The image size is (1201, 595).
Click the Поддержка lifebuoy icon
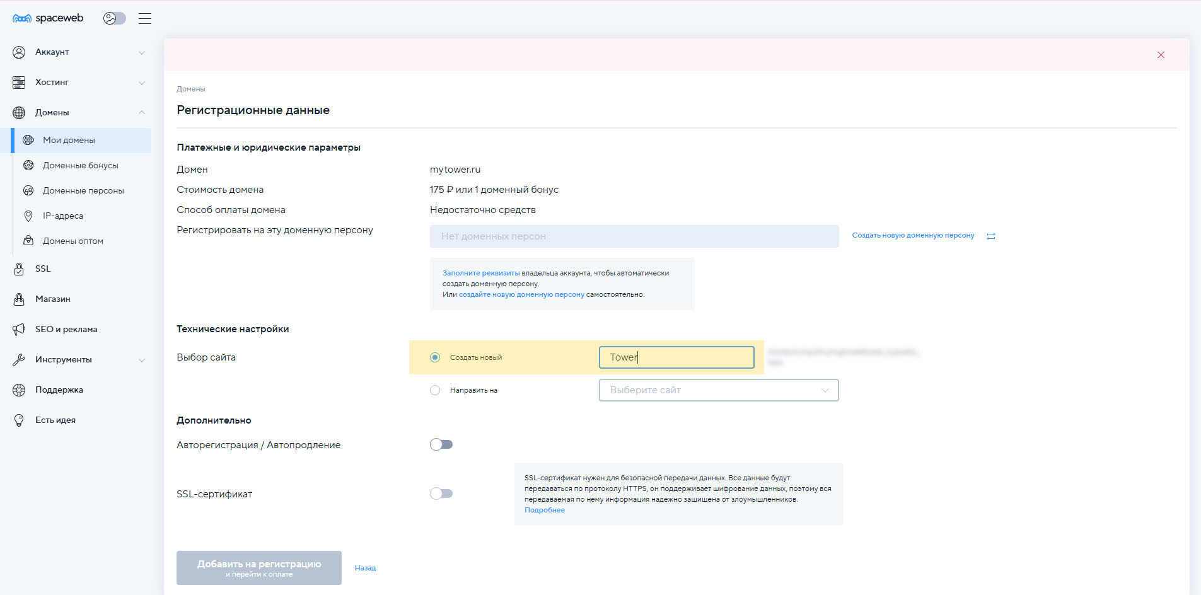coord(19,390)
